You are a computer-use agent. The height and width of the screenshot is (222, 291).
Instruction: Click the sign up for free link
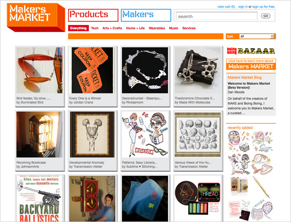264,6
